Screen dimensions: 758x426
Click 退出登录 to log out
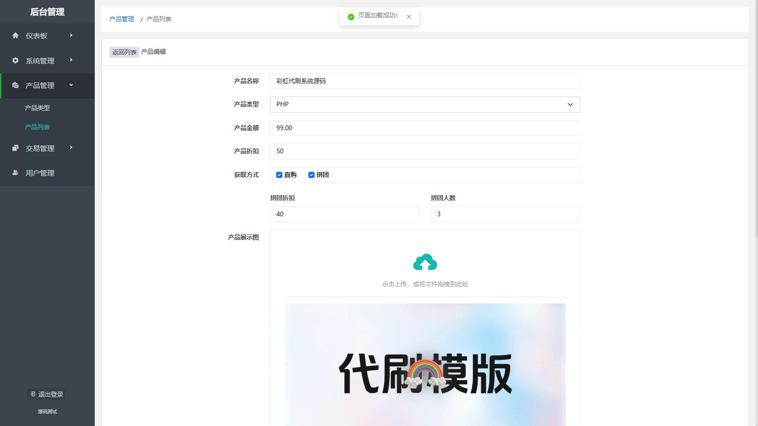(x=47, y=394)
